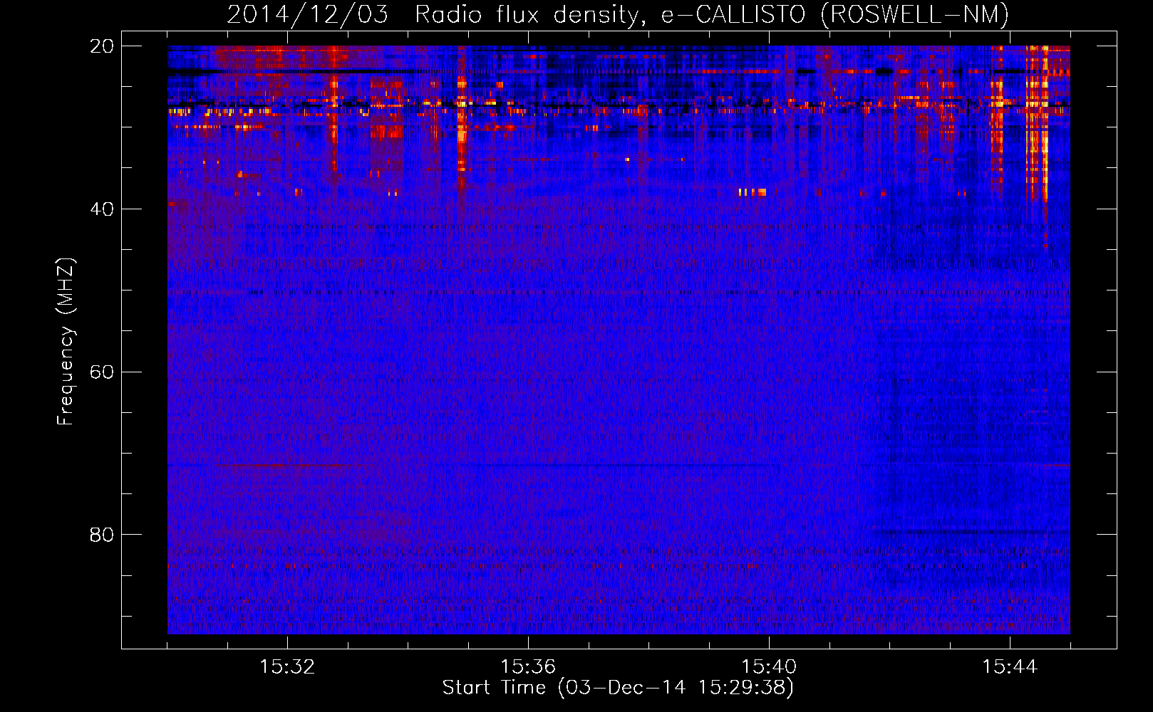Click the '20' frequency tick label
The image size is (1153, 712).
point(102,46)
